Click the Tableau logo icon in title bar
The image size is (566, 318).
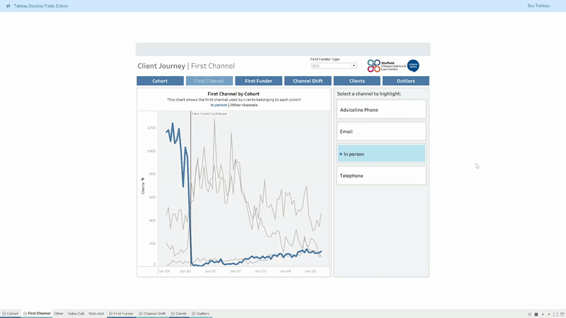(8, 5)
